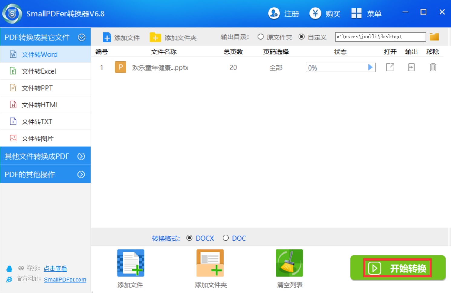This screenshot has height=293, width=451.
Task: Click the 页码选择 column header
Action: 276,52
